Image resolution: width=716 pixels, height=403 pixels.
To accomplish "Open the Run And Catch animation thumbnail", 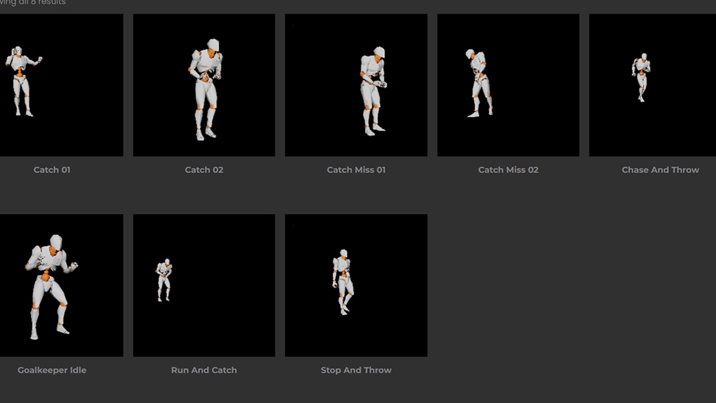I will pos(204,285).
